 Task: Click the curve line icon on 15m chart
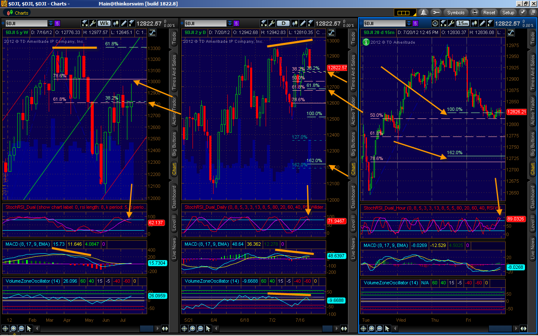tap(510, 32)
